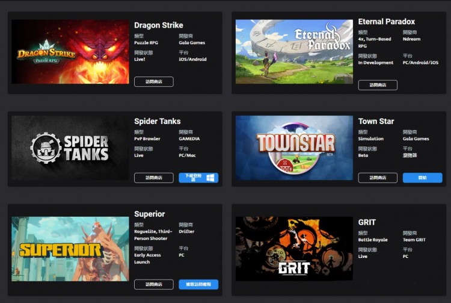
Task: Click the 'Battle Royale' genre text
Action: coord(373,240)
